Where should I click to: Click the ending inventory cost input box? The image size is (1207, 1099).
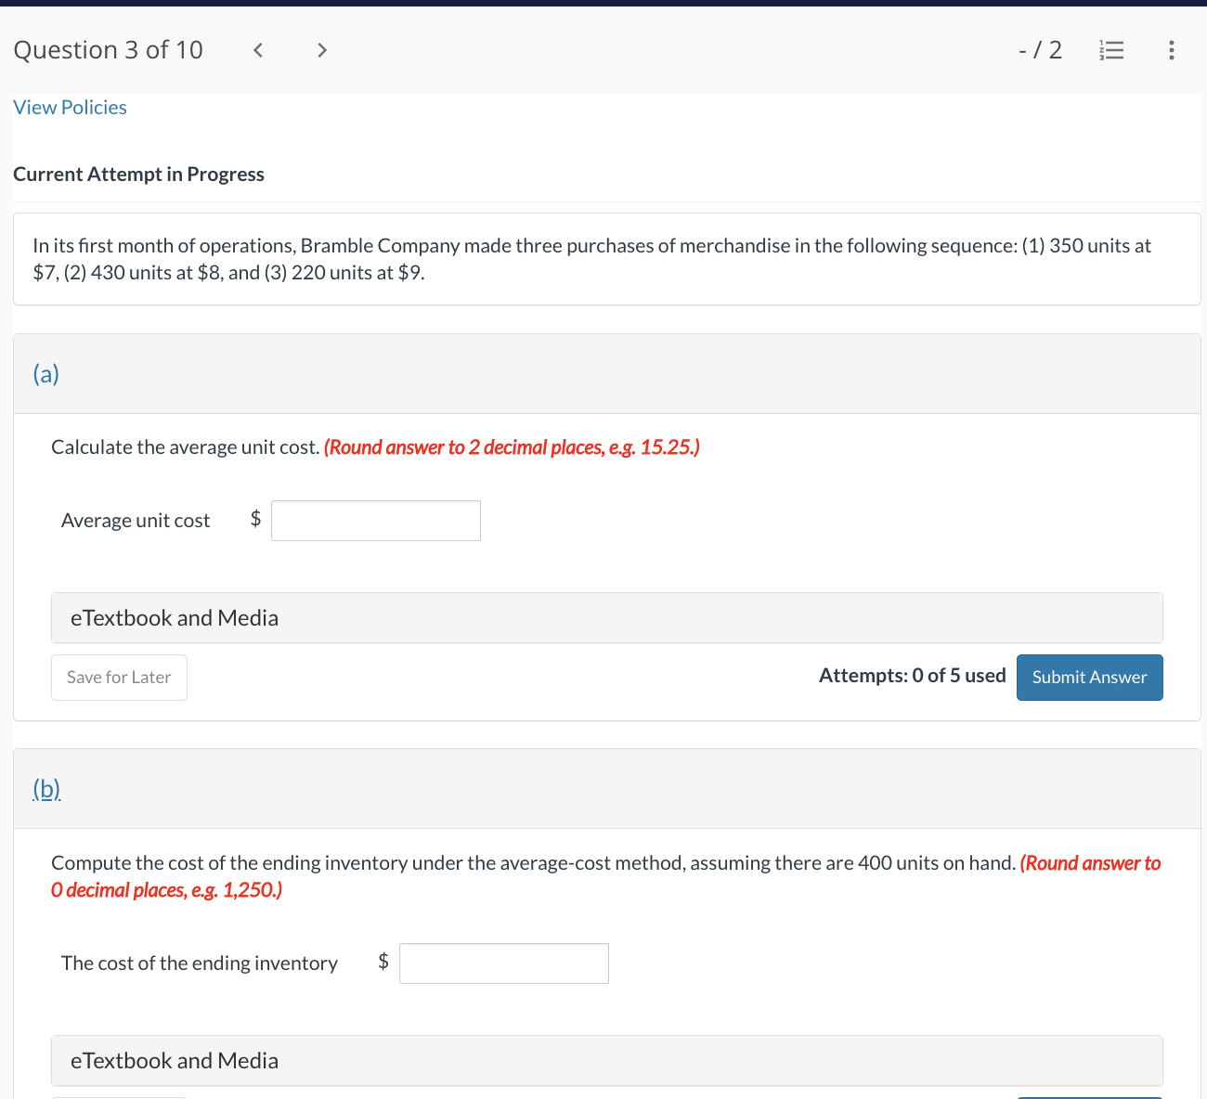[503, 963]
